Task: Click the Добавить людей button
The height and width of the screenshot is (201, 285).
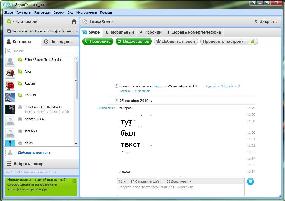Action: coord(176,41)
